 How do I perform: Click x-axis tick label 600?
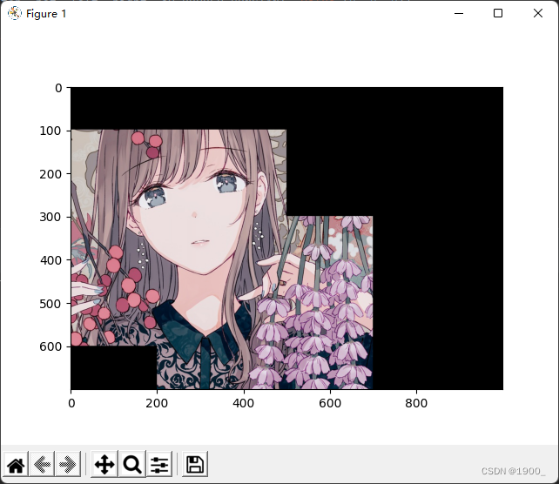pyautogui.click(x=330, y=403)
